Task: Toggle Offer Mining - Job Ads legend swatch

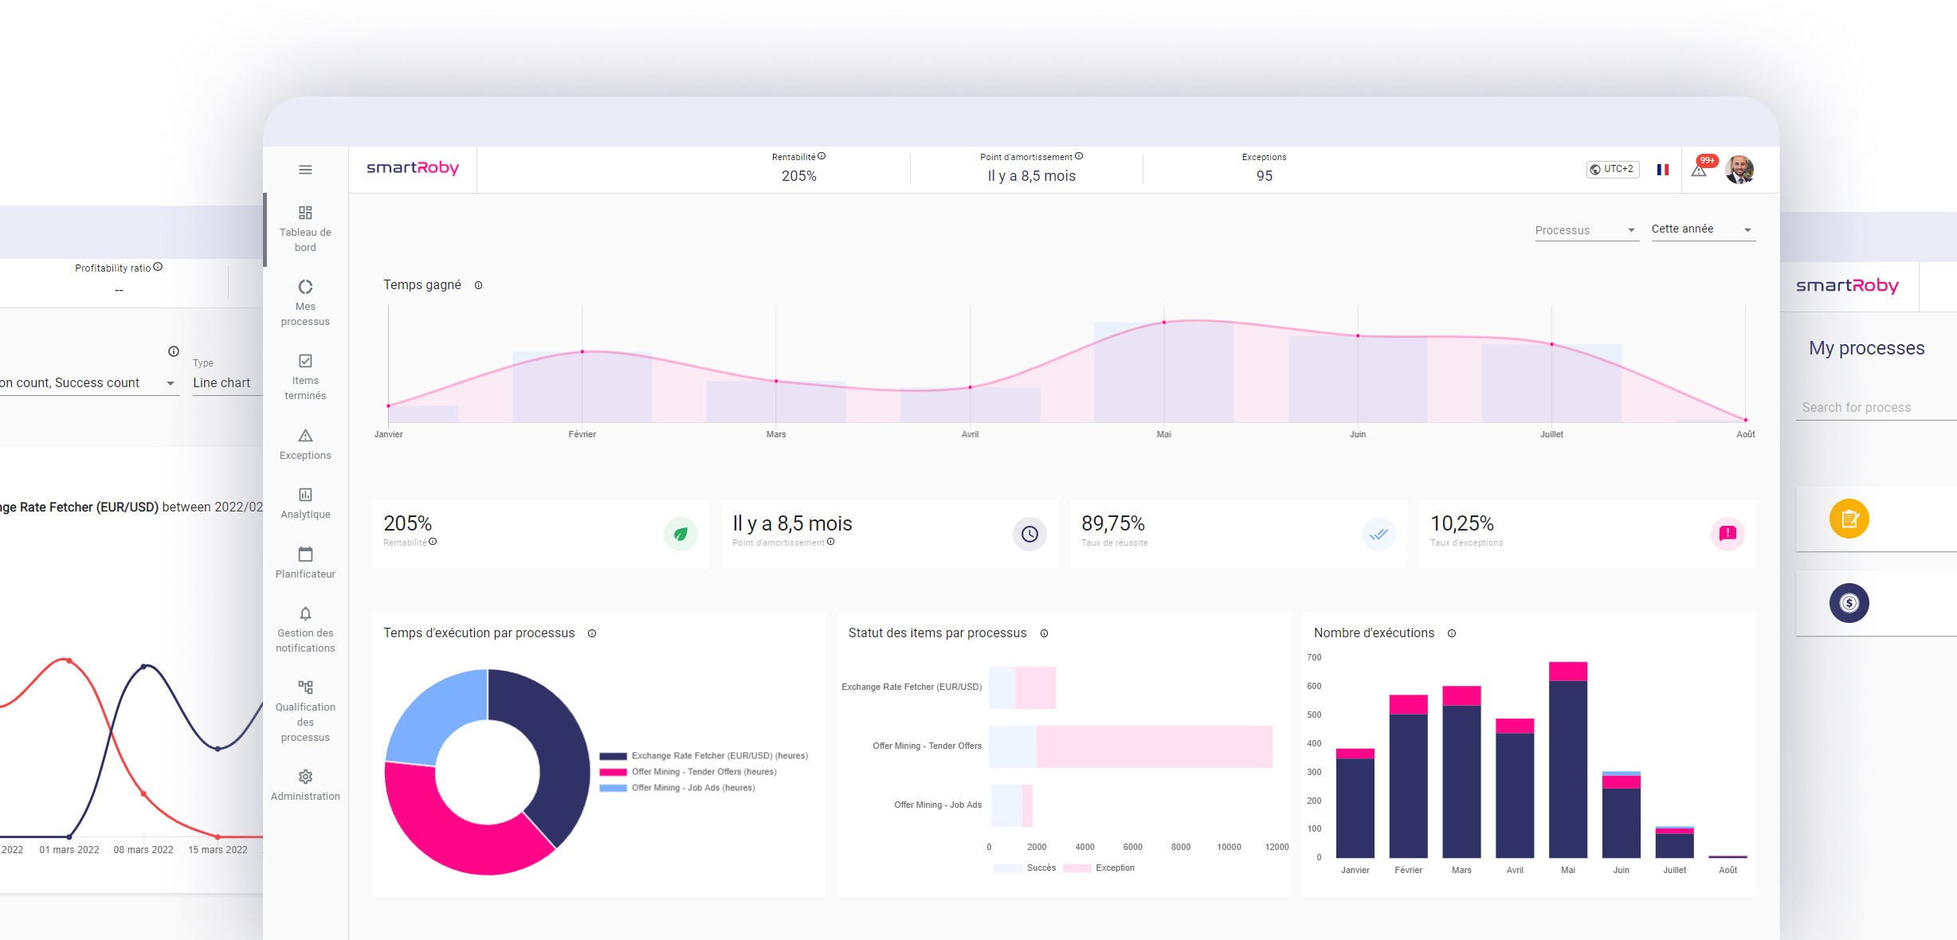Action: (x=614, y=788)
